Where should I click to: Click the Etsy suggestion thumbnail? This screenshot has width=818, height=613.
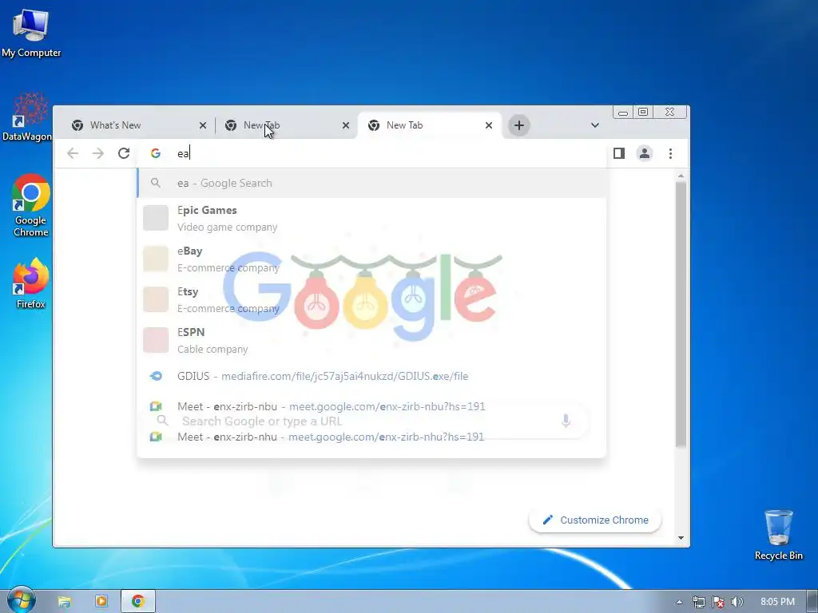coord(156,299)
